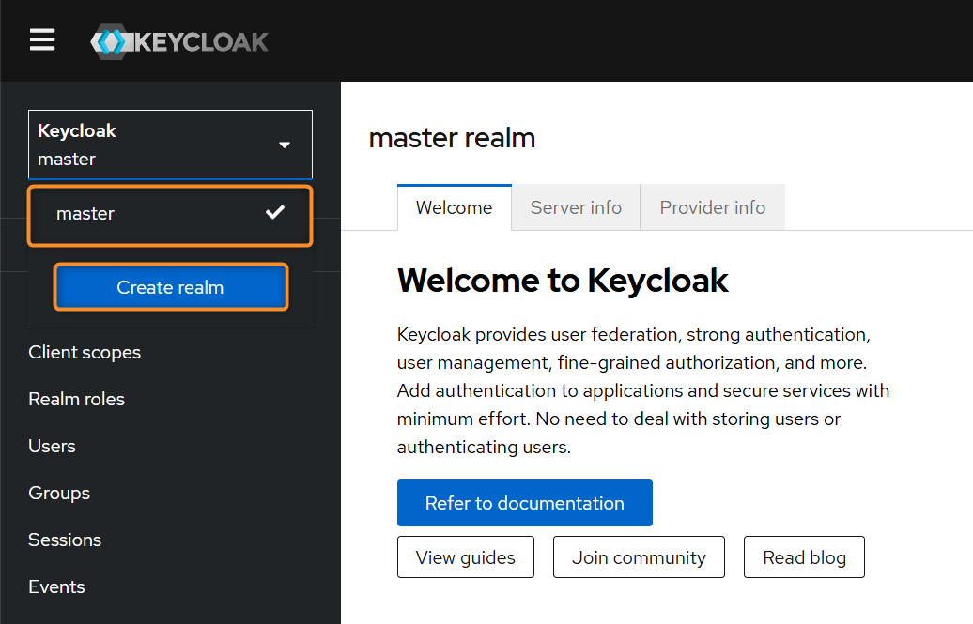
Task: Open Sessions in the sidebar
Action: click(65, 540)
